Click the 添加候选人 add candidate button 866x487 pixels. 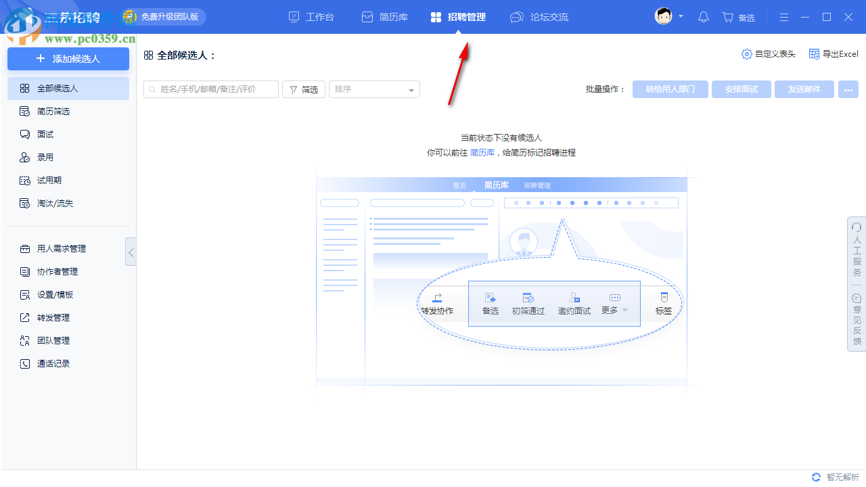[68, 59]
